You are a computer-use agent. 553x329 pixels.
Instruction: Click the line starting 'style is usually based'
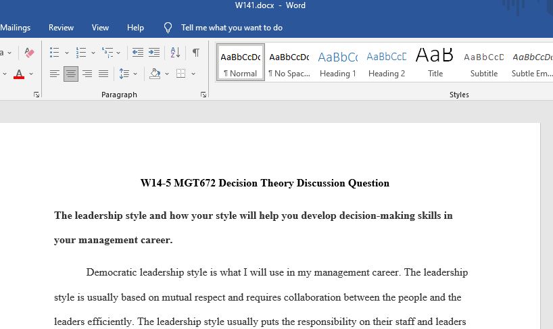258,297
